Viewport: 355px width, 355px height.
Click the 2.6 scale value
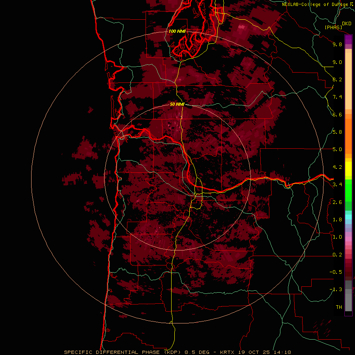click(x=337, y=202)
